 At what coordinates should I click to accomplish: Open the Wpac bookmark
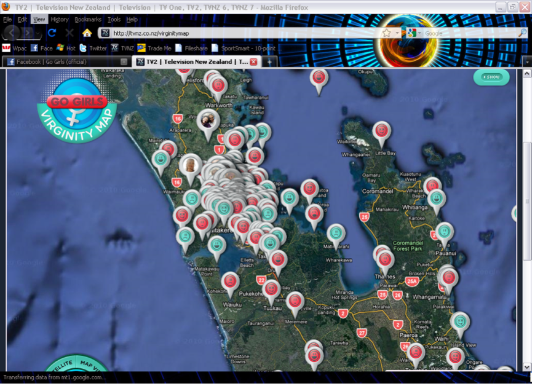(x=14, y=48)
